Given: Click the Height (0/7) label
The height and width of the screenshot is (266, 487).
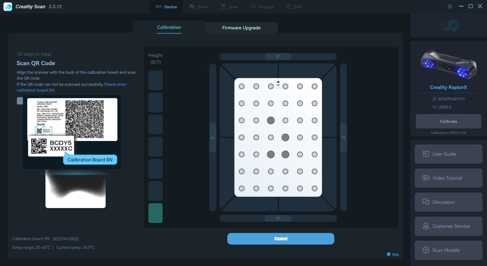Looking at the screenshot, I should coord(155,58).
